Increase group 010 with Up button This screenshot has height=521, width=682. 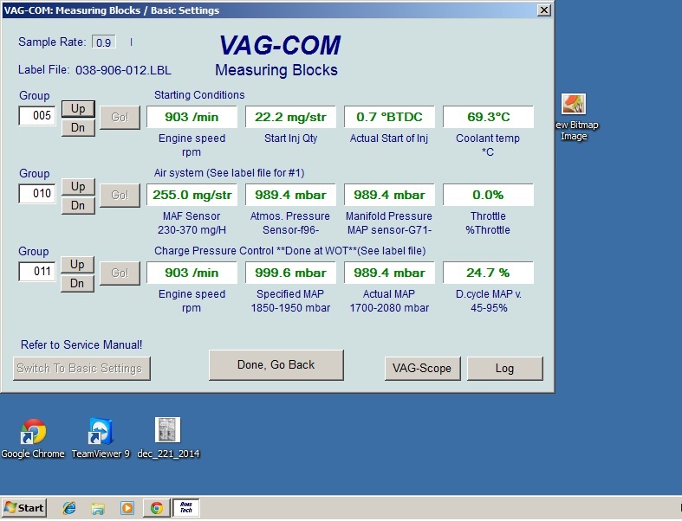point(78,186)
